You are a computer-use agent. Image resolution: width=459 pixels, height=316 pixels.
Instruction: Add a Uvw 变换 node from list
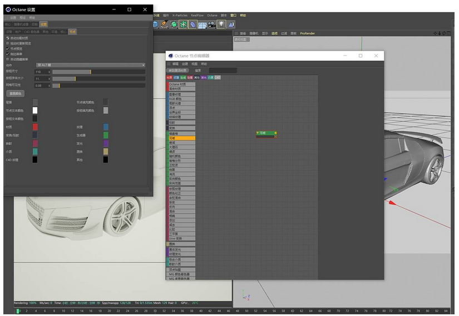[x=182, y=239]
